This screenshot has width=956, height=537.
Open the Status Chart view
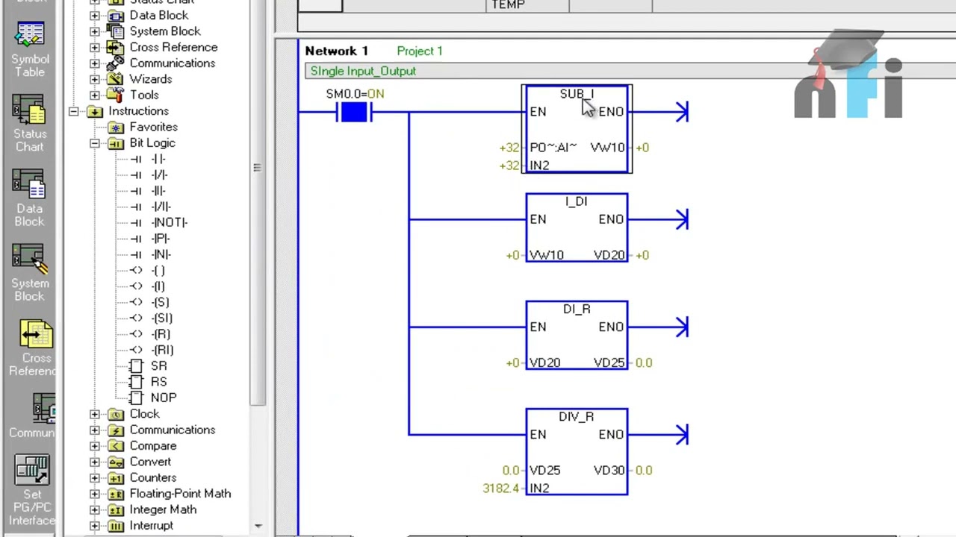point(30,125)
